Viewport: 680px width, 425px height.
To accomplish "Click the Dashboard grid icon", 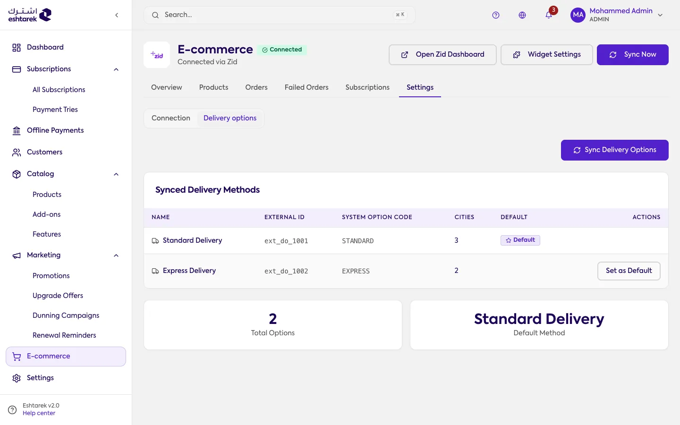I will (x=17, y=47).
